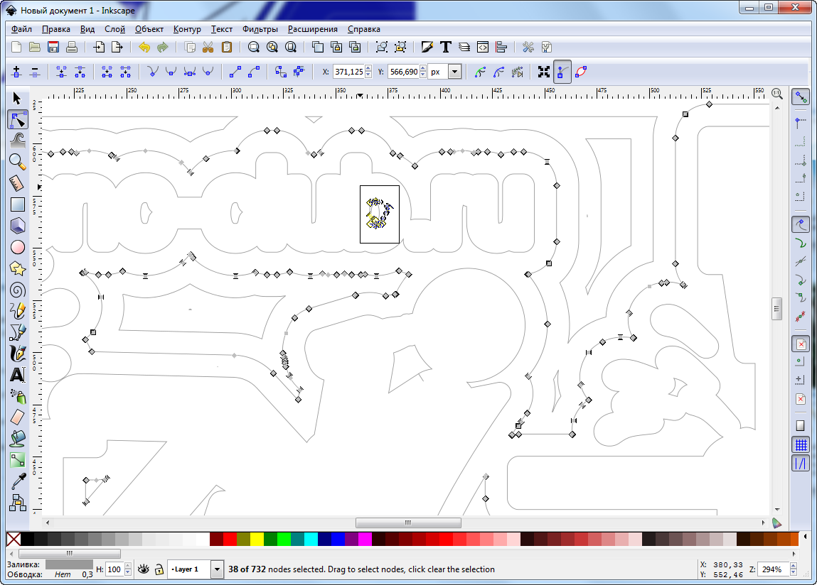Toggle snap to grids button
Viewport: 817px width, 585px height.
[x=801, y=445]
